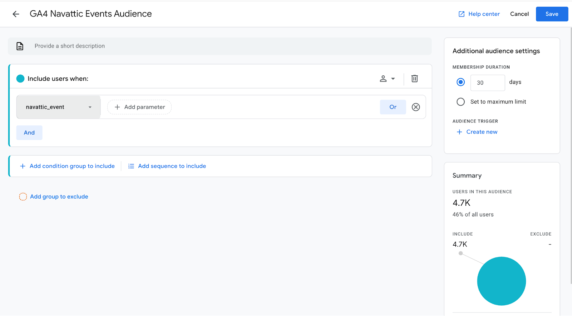Select the Set to maximum limit radio
Screen dimensions: 572x316
[461, 102]
